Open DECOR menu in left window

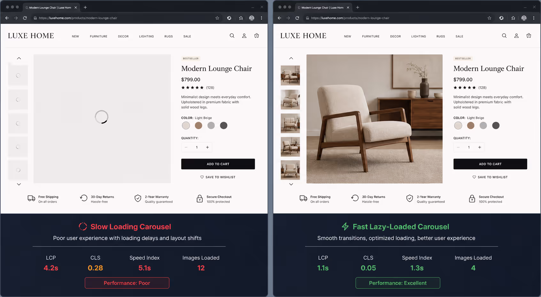(x=123, y=36)
